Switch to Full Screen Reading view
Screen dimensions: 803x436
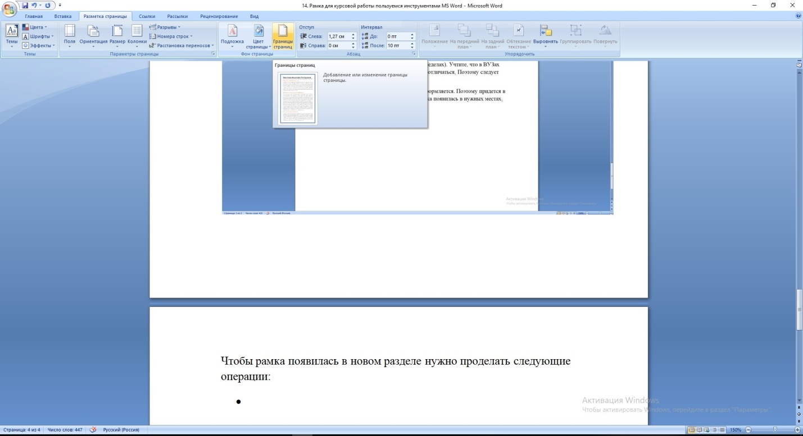coord(699,430)
